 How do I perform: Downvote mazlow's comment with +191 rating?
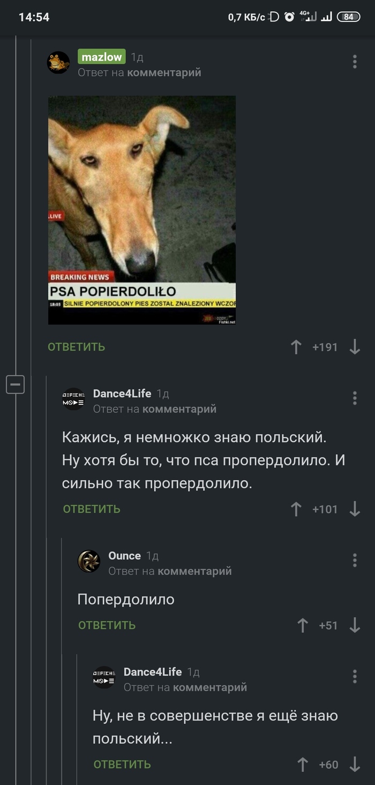[x=355, y=347]
